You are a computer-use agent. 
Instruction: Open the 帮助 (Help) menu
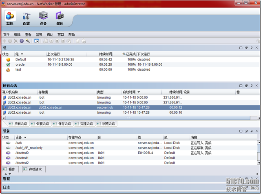[71, 35]
